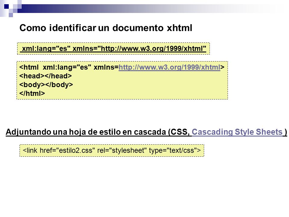This screenshot has width=289, height=217.
Task: Select the slide title 'Como identificar un documento xhtml'
Action: (x=106, y=28)
